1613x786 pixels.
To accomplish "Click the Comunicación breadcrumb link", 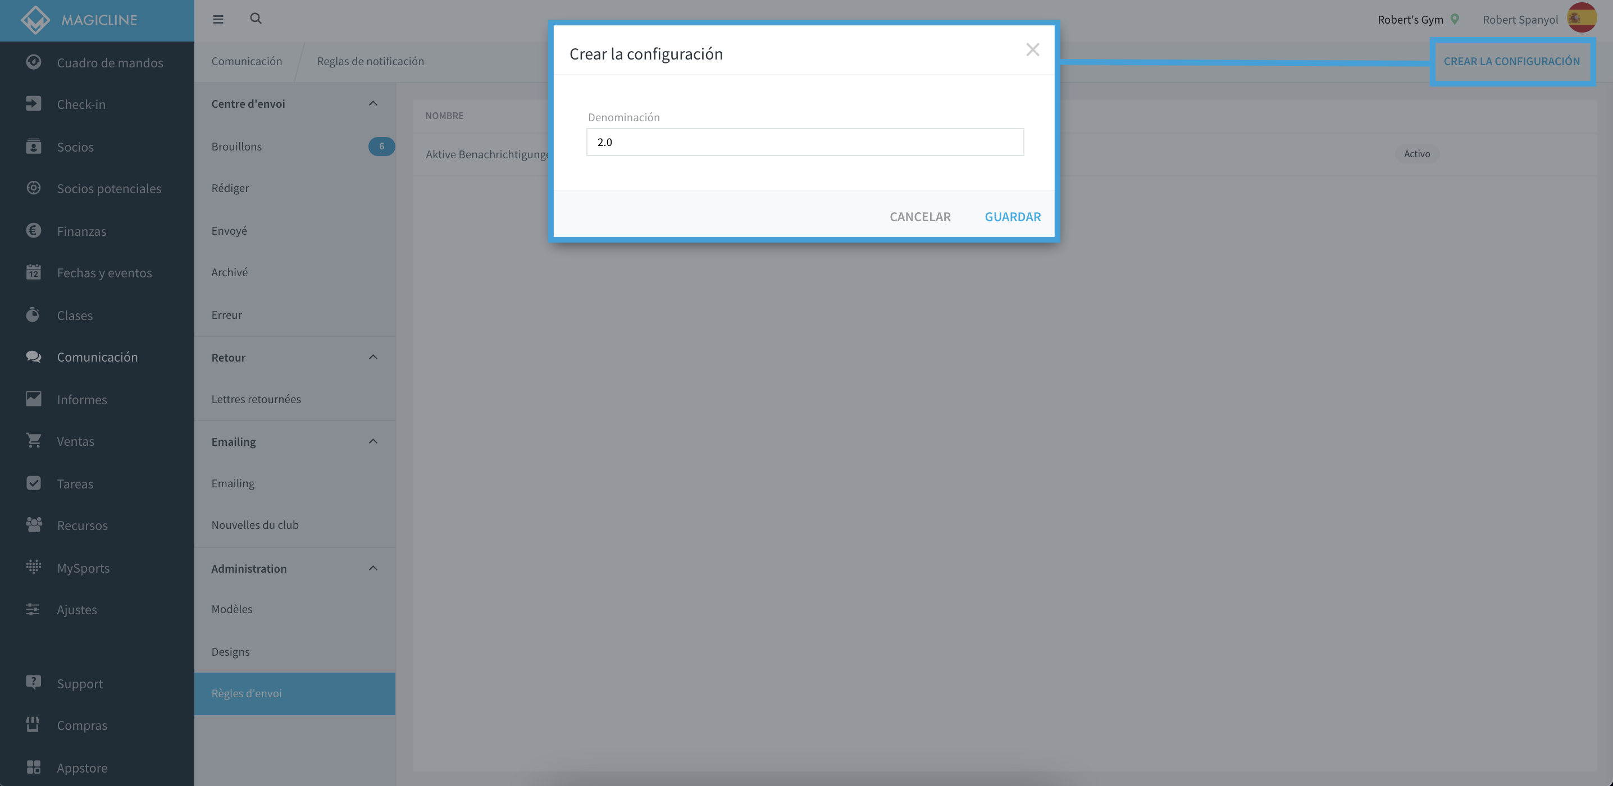I will [247, 61].
